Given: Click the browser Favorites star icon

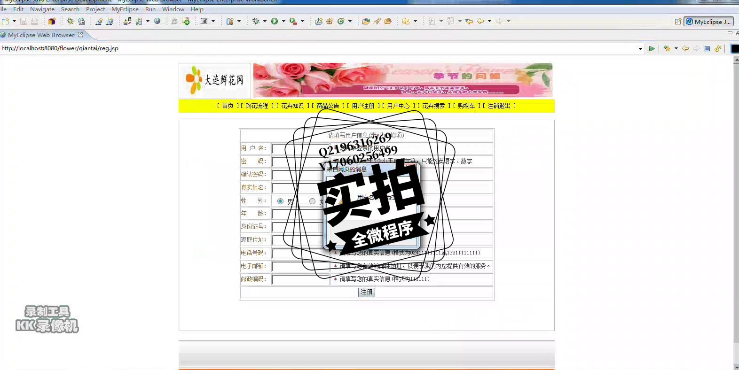Looking at the screenshot, I should point(667,48).
